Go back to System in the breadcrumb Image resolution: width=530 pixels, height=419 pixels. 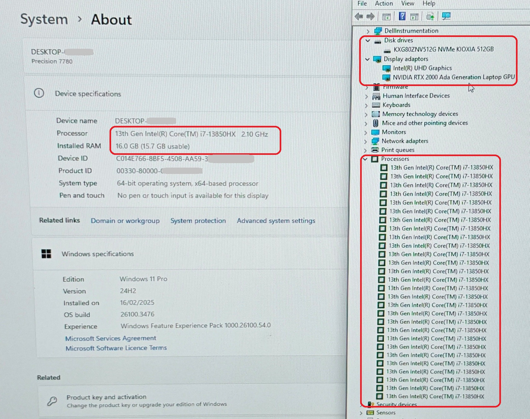44,19
